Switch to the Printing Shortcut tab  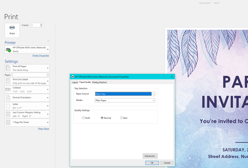coord(99,82)
